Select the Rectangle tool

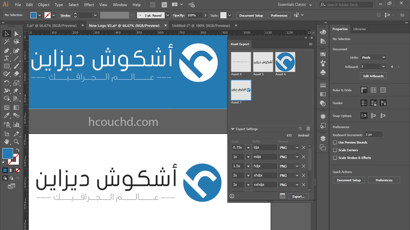pos(6,66)
